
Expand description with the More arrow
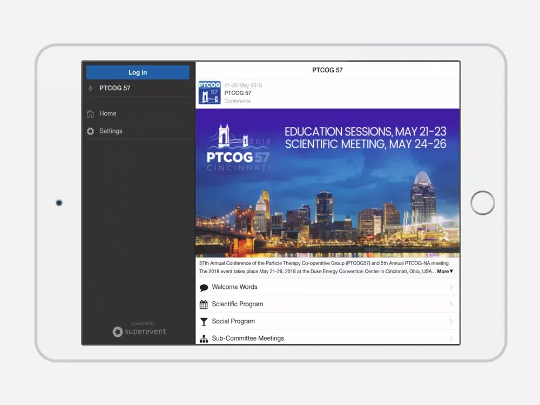pos(445,272)
